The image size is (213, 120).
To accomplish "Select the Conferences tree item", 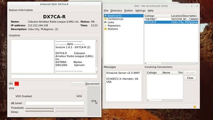I will (115, 19).
